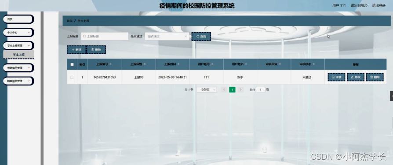Screen dimensions: 393x165
Task: Click the 2022-05-09 14:40:31 time cell
Action: [x=172, y=77]
